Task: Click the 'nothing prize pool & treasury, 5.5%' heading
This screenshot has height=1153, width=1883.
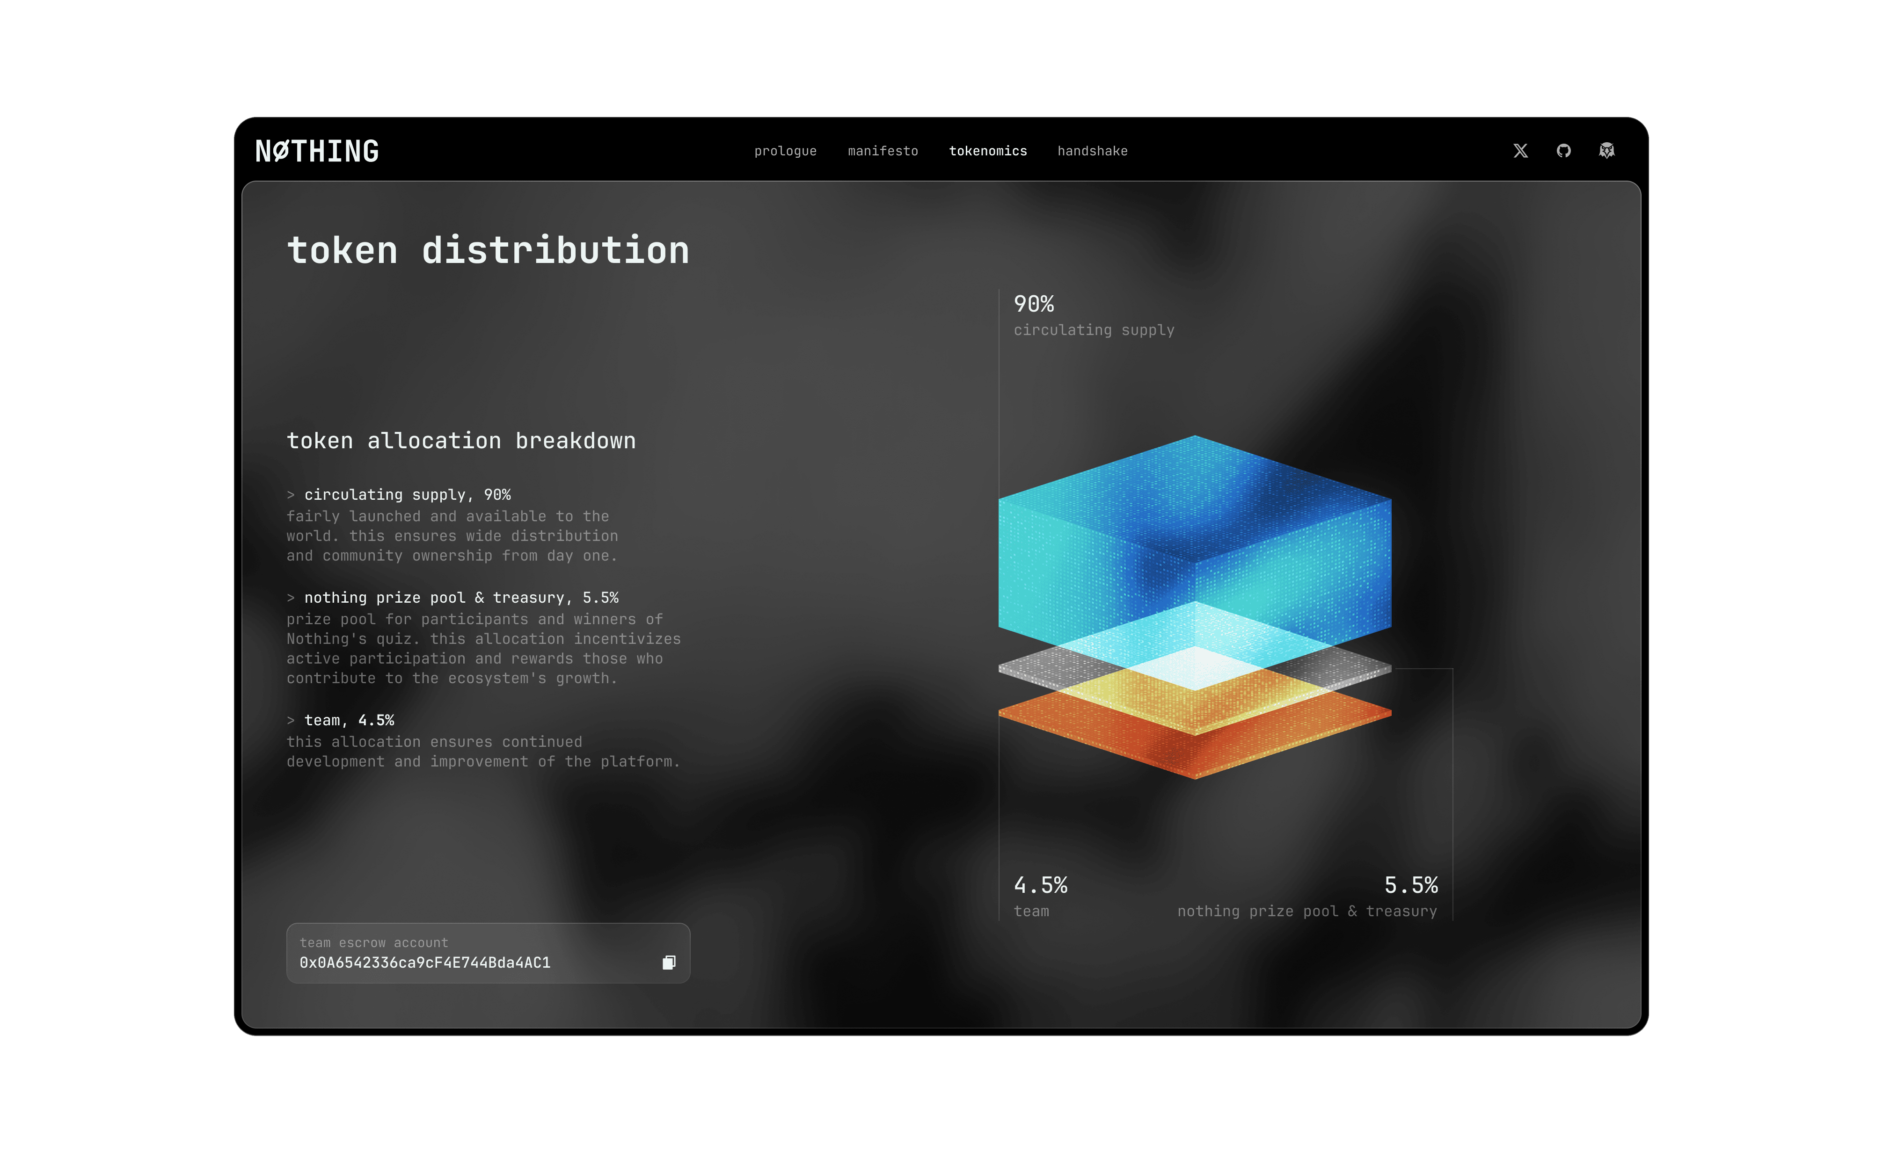Action: [461, 598]
